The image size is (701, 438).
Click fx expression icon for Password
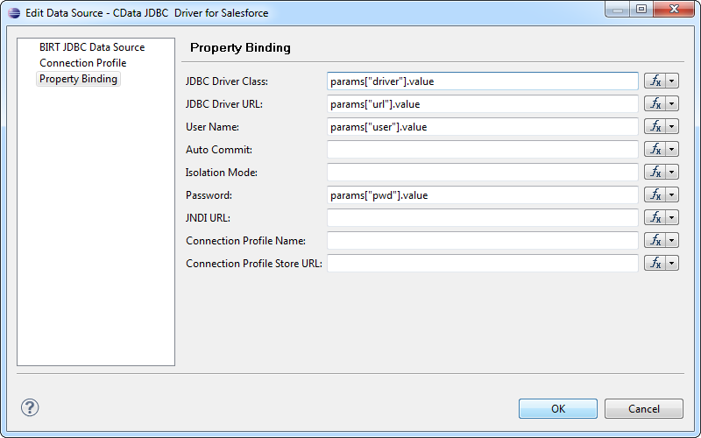655,194
